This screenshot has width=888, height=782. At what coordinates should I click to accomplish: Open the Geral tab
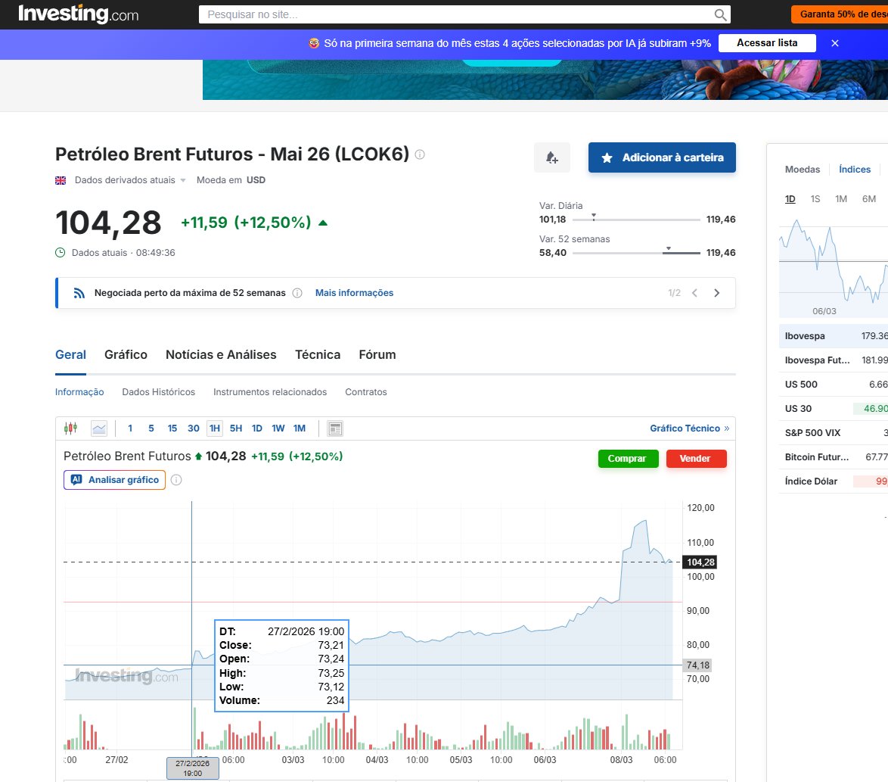pos(71,355)
